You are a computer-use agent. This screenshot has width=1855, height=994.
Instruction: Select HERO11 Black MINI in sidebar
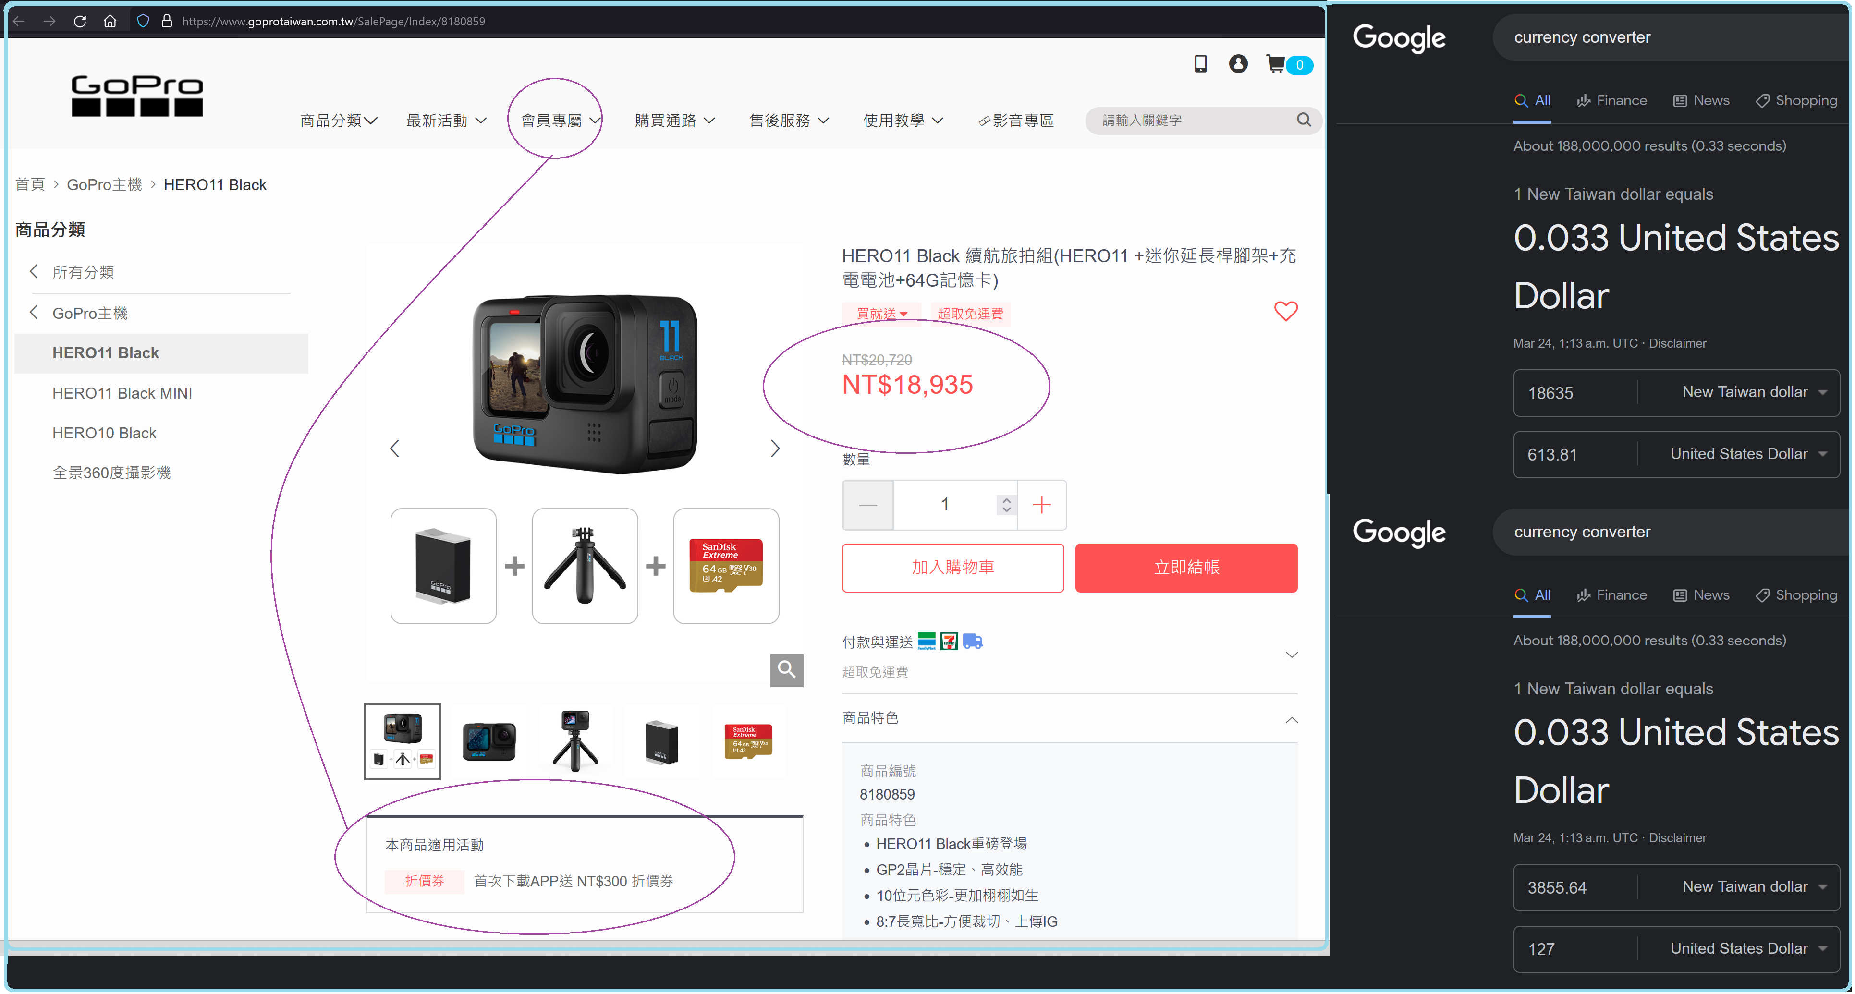[x=122, y=393]
